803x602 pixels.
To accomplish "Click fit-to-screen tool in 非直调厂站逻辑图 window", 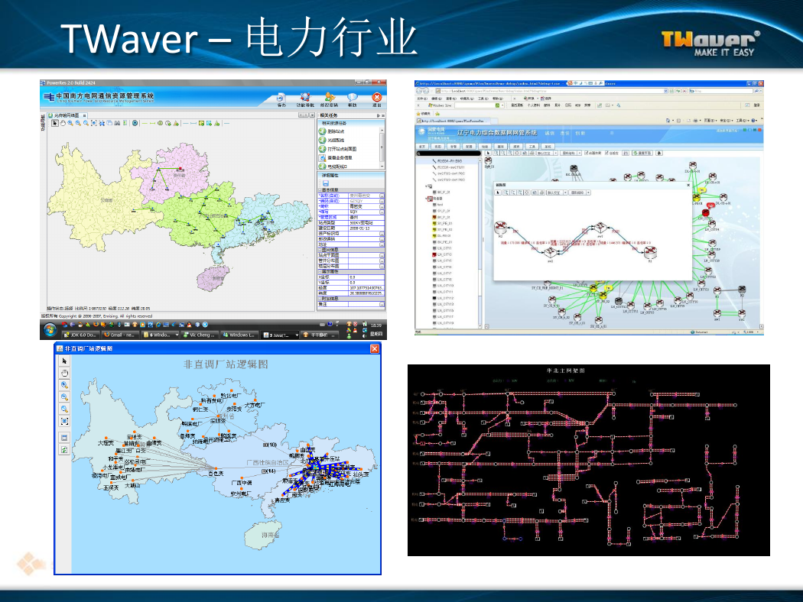I will [64, 421].
